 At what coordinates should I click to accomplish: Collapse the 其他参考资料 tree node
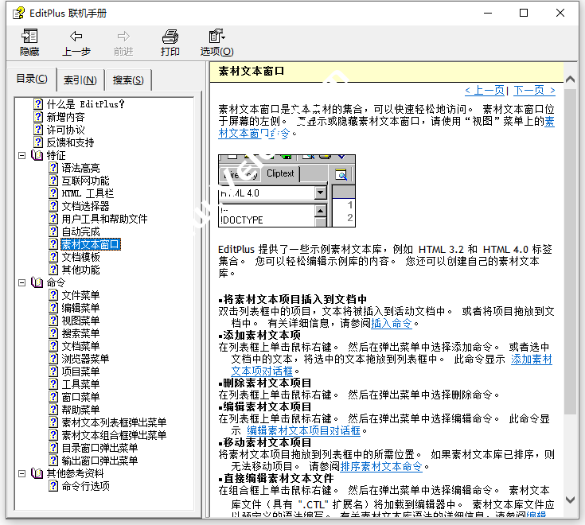point(22,473)
